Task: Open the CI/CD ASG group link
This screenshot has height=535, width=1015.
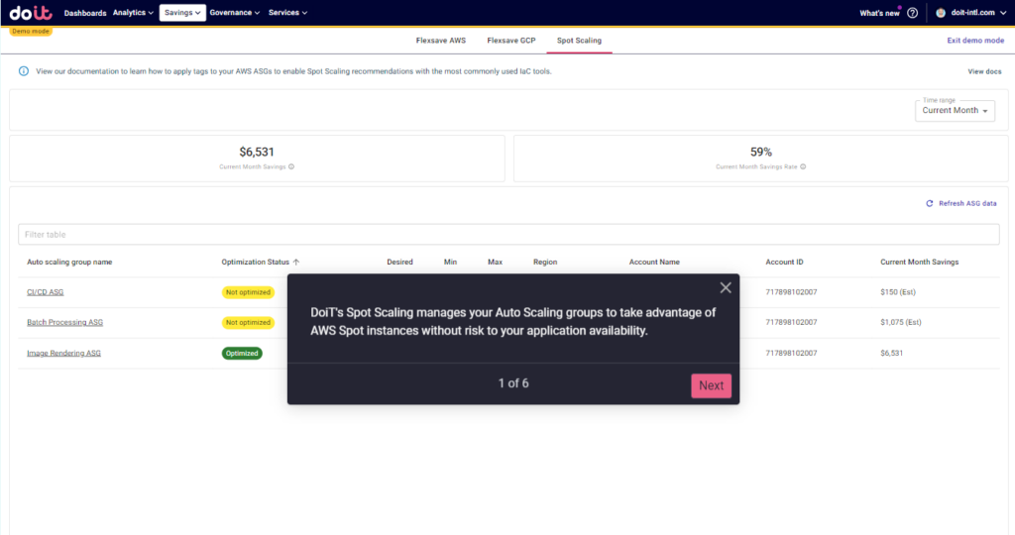Action: click(x=45, y=292)
